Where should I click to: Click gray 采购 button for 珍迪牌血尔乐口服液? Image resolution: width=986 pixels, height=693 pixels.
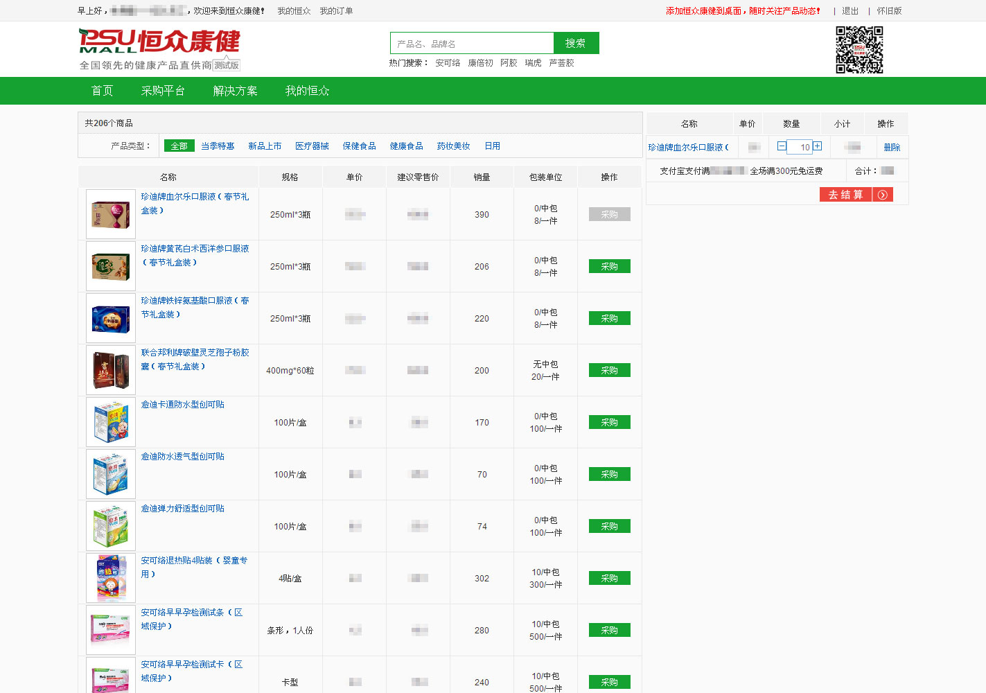610,214
